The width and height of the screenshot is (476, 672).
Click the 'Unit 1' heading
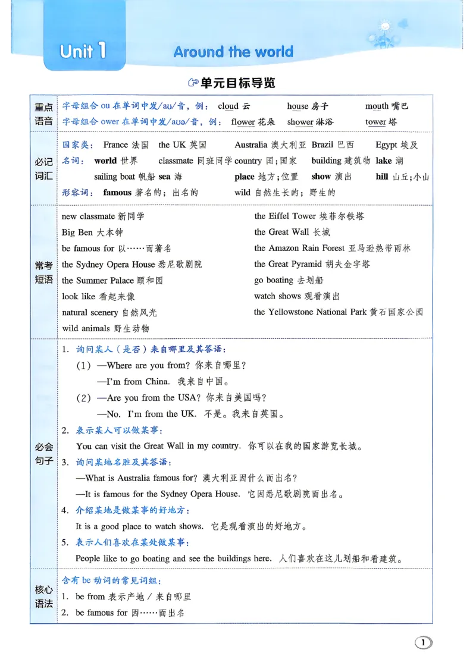(x=83, y=51)
